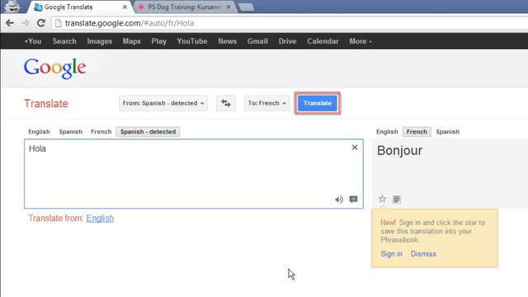Dismiss the Phrasebook notice
528x297 pixels.
pyautogui.click(x=423, y=254)
